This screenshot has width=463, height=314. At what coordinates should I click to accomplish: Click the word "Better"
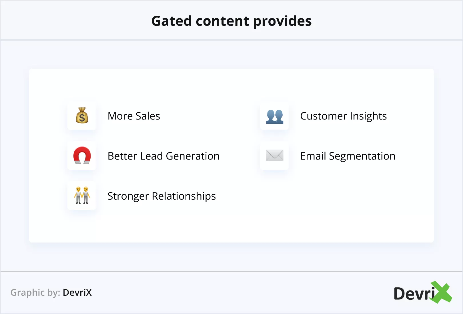[x=122, y=156]
